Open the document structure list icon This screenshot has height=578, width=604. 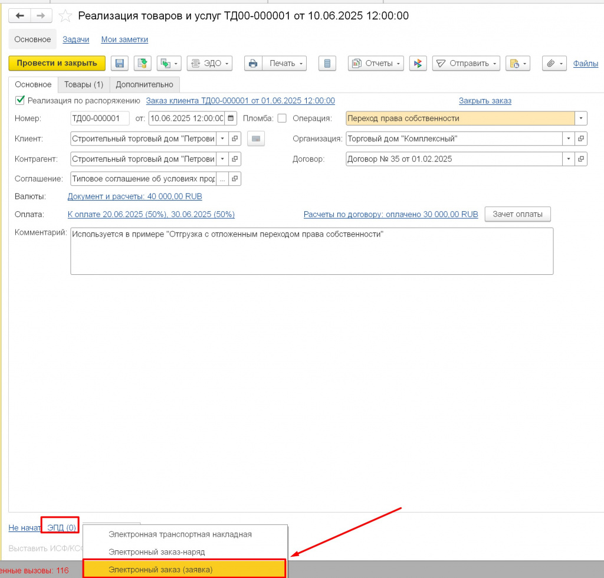point(327,63)
